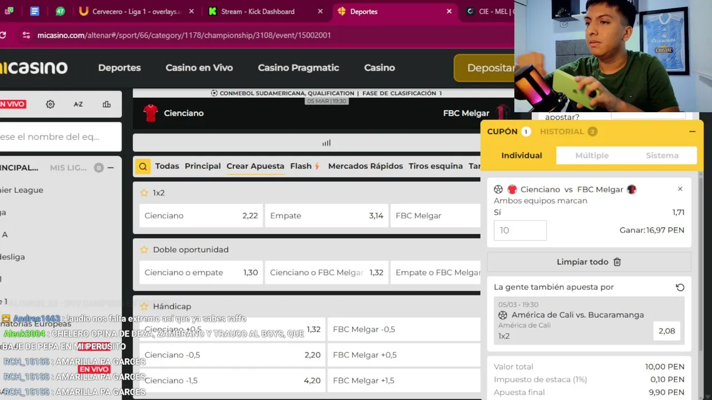Select the Principal markets tab

click(202, 166)
